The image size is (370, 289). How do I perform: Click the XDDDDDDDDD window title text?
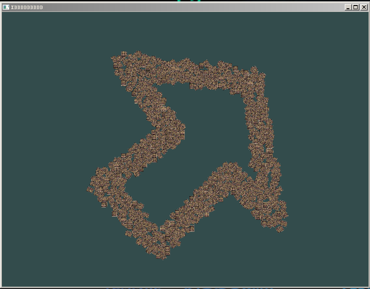[27, 7]
